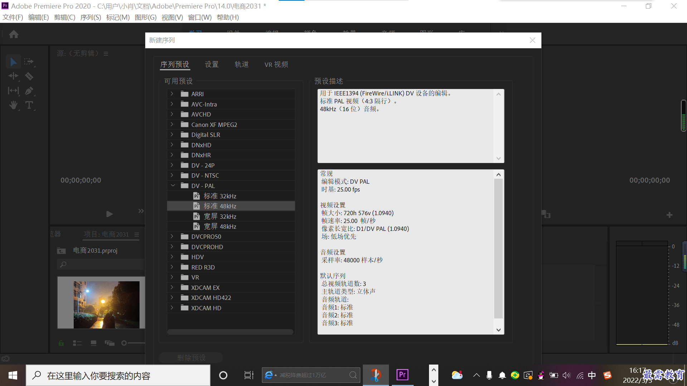
Task: Click the plus button editor in Program monitor
Action: click(x=669, y=215)
